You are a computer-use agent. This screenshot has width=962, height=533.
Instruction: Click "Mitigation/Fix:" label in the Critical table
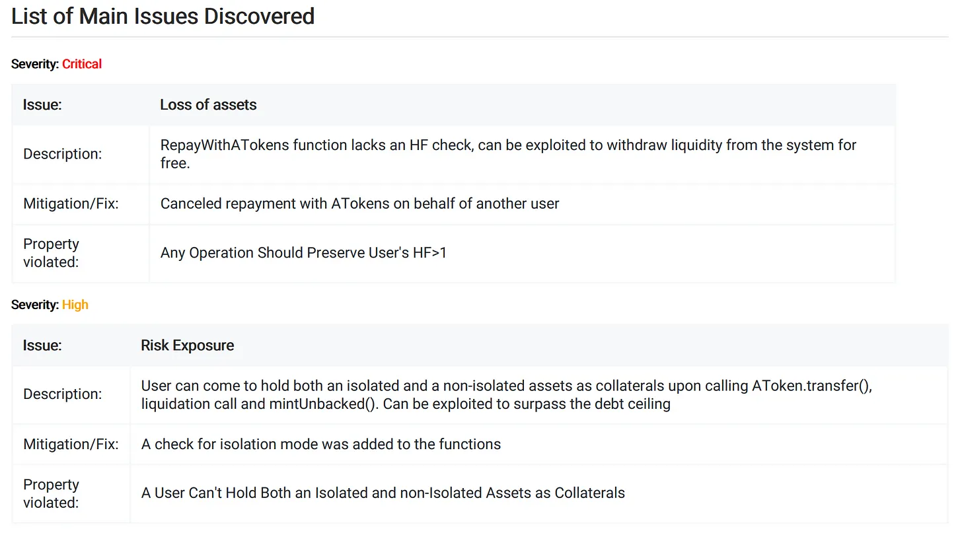point(71,203)
